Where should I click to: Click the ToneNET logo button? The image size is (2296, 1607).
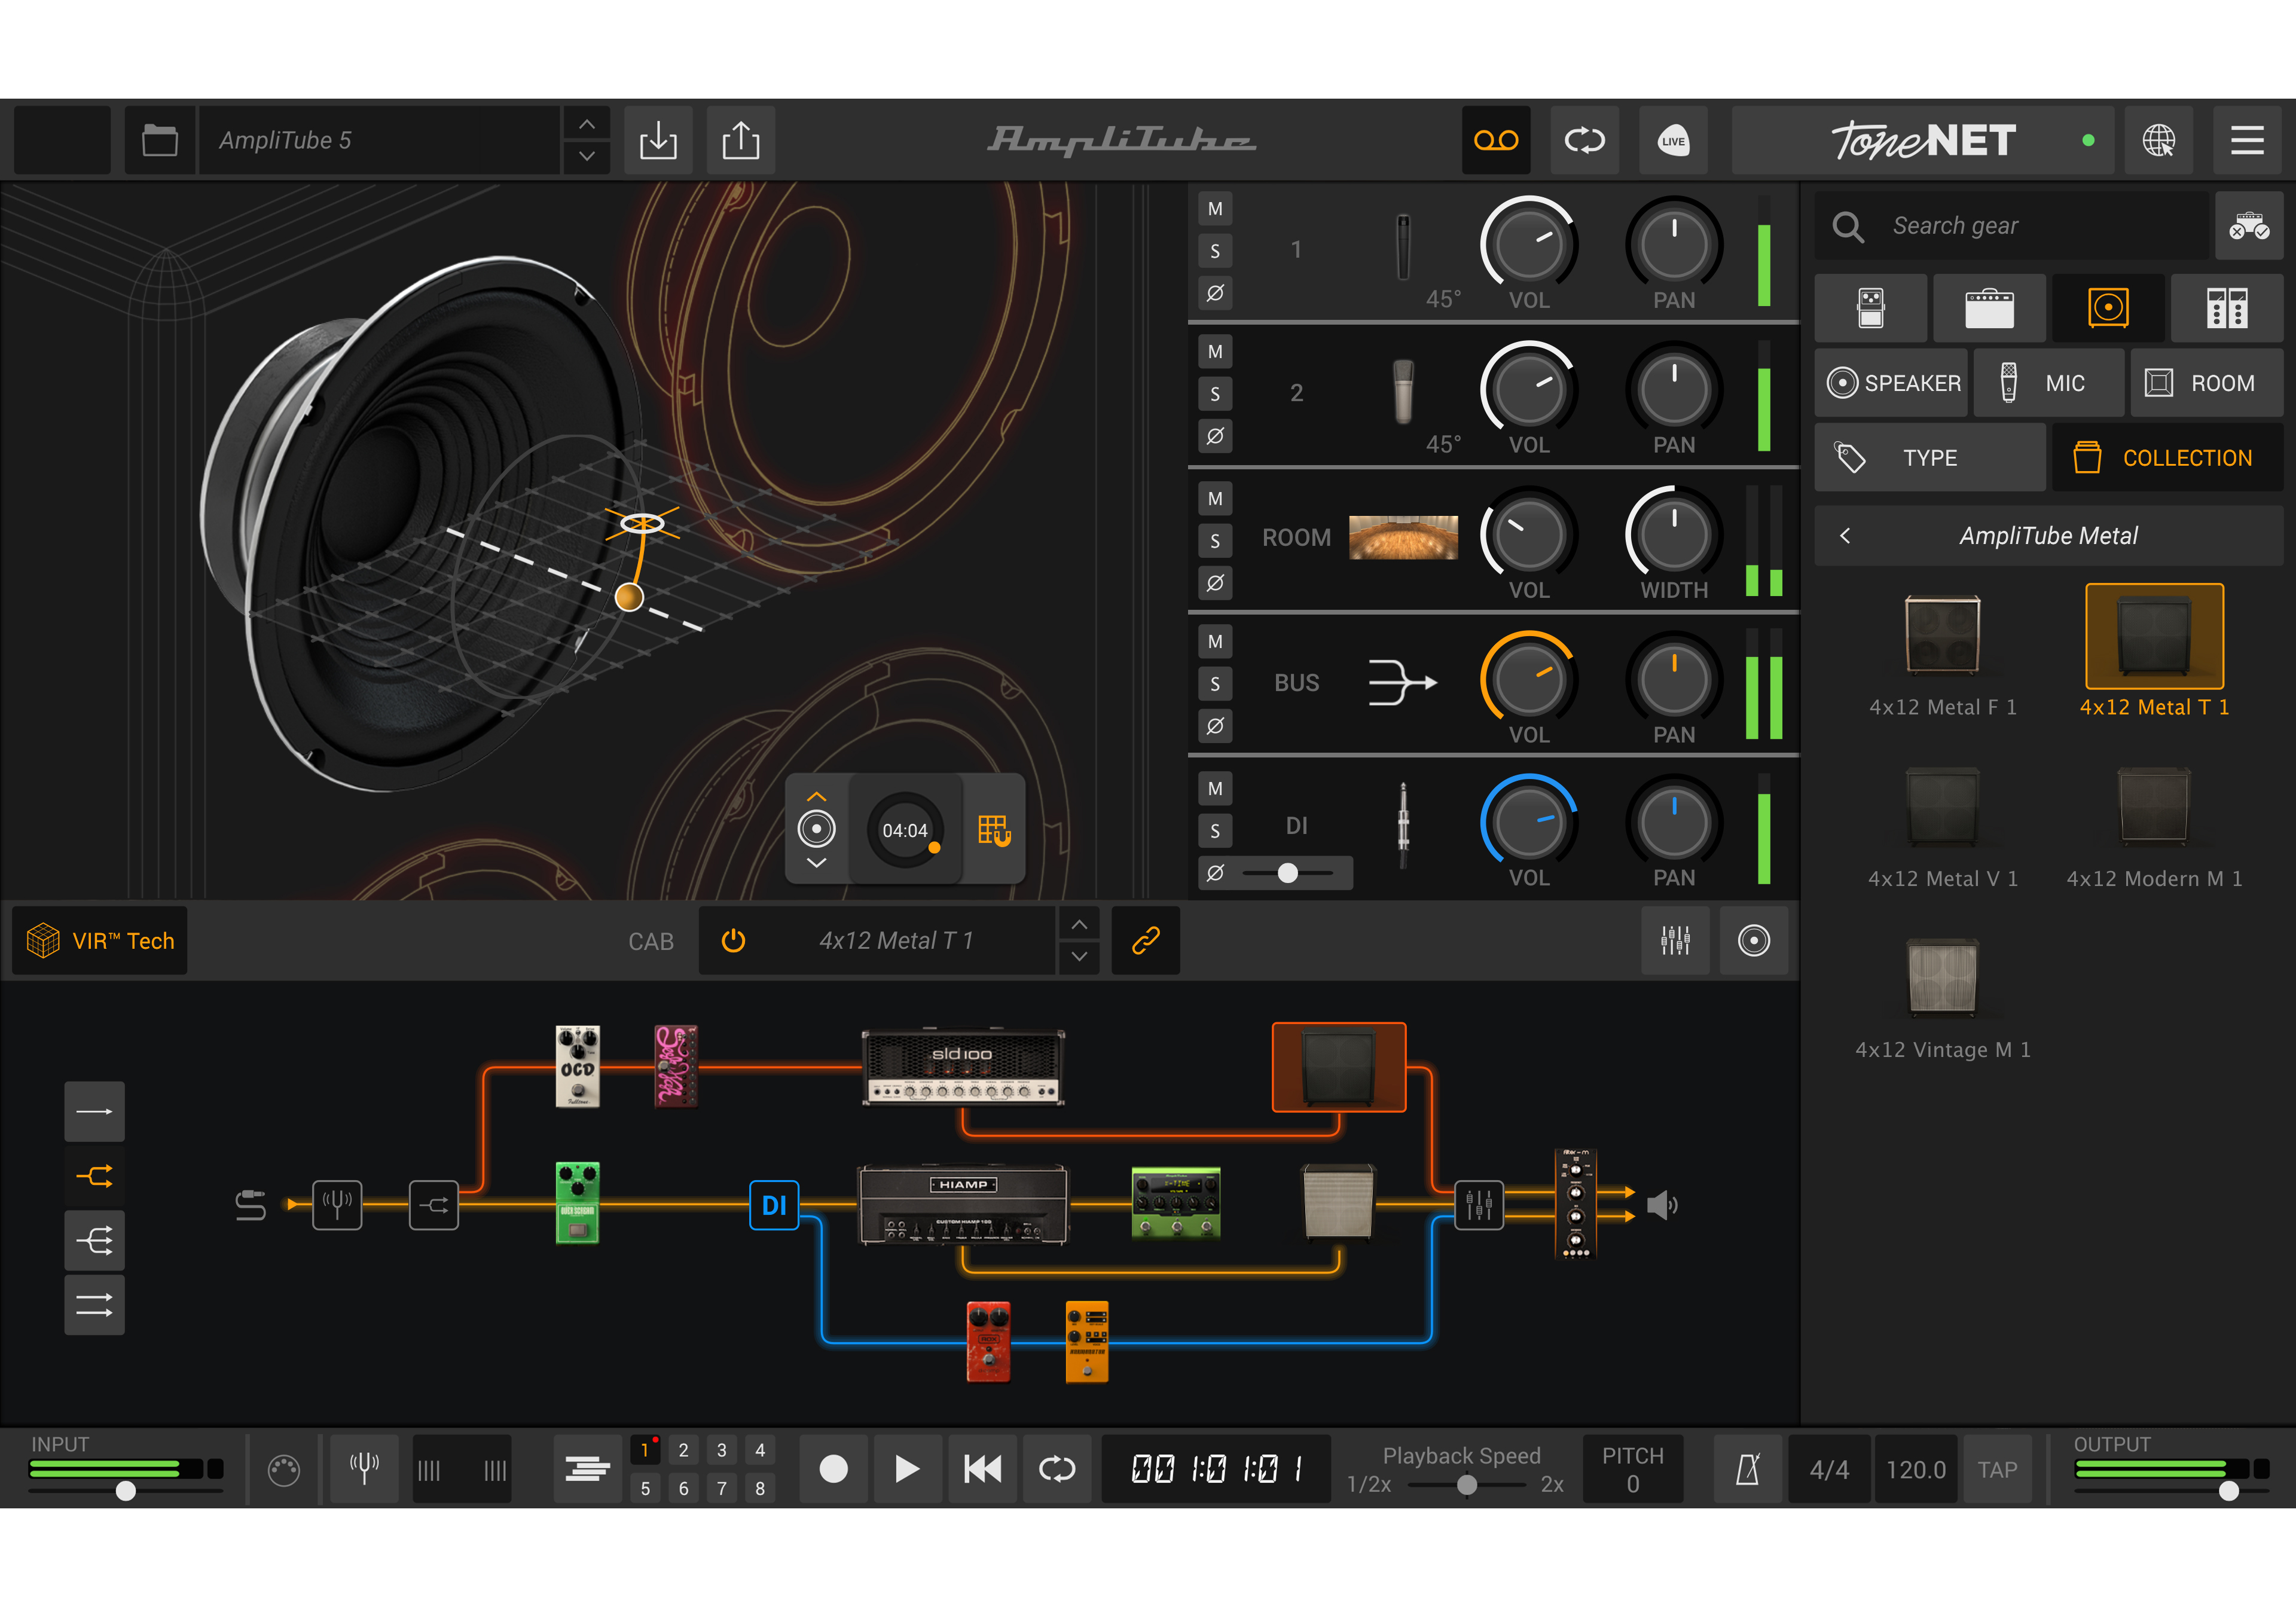pyautogui.click(x=1923, y=140)
